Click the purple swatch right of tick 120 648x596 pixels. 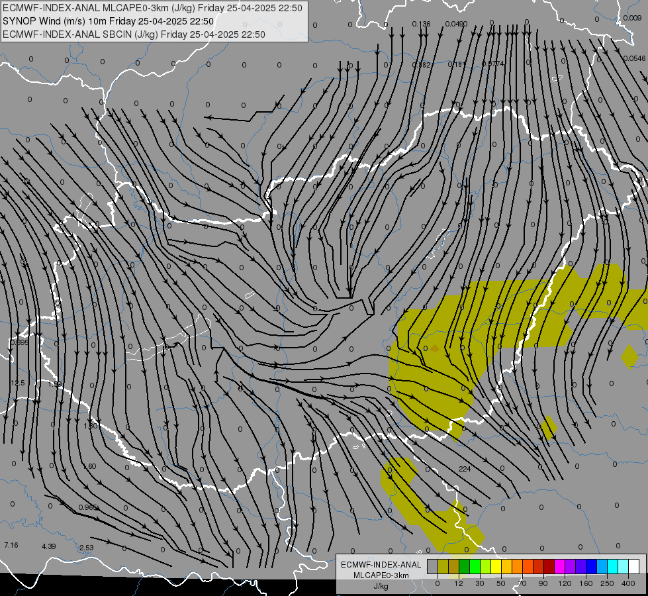coord(571,566)
